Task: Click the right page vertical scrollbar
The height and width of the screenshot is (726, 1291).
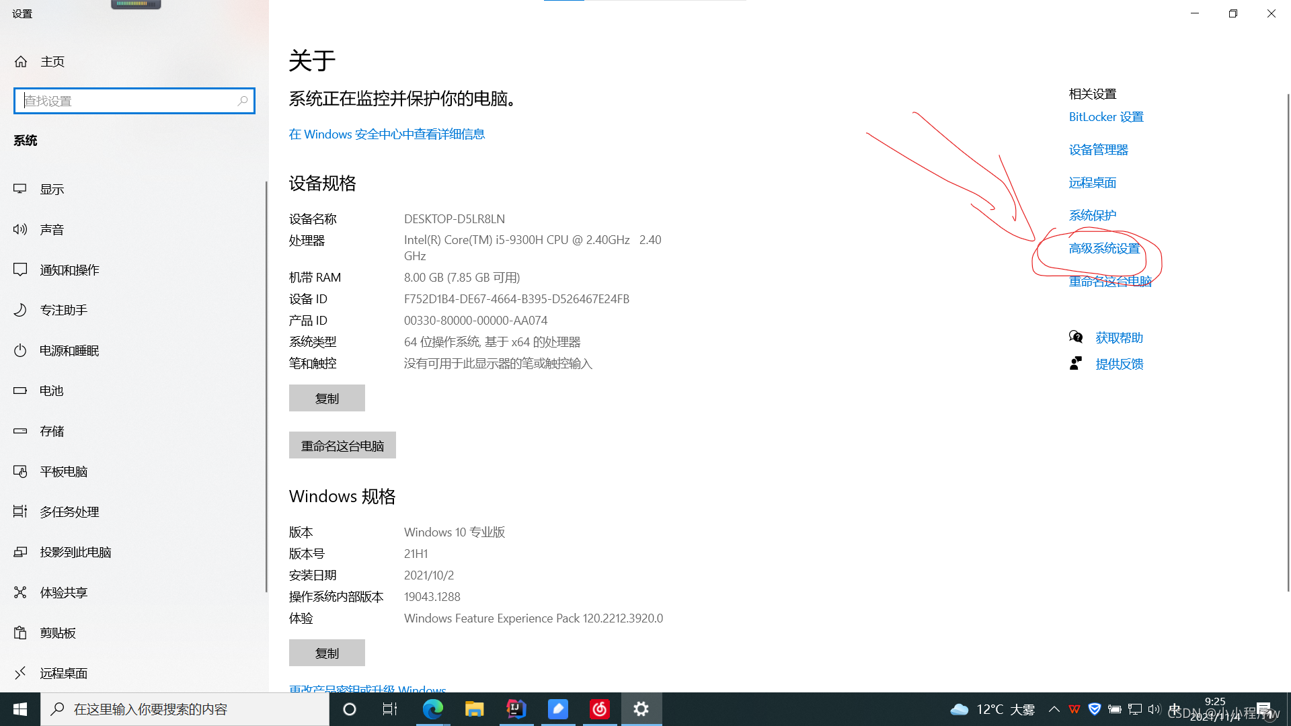Action: coord(1288,343)
